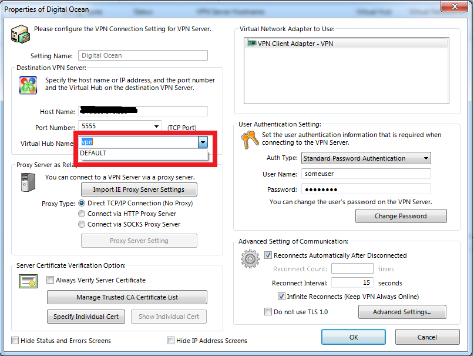Click the Password field
The width and height of the screenshot is (474, 356).
click(x=366, y=189)
